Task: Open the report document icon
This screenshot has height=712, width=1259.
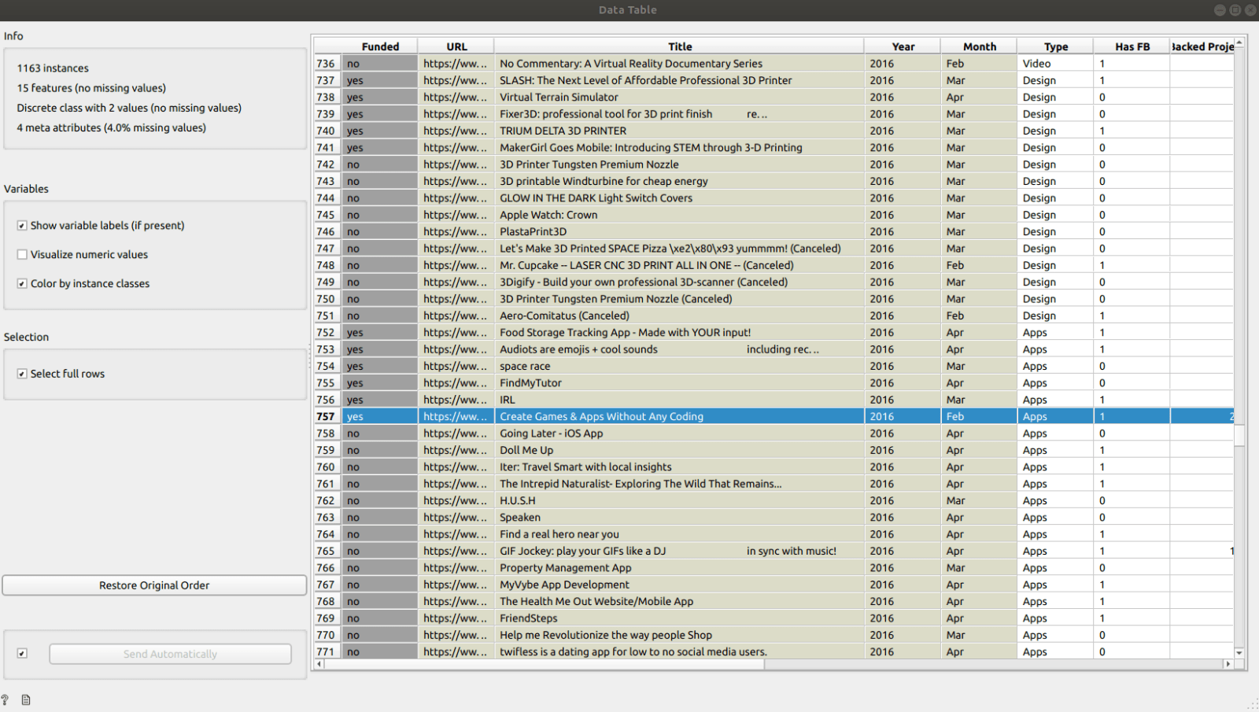Action: [x=26, y=699]
